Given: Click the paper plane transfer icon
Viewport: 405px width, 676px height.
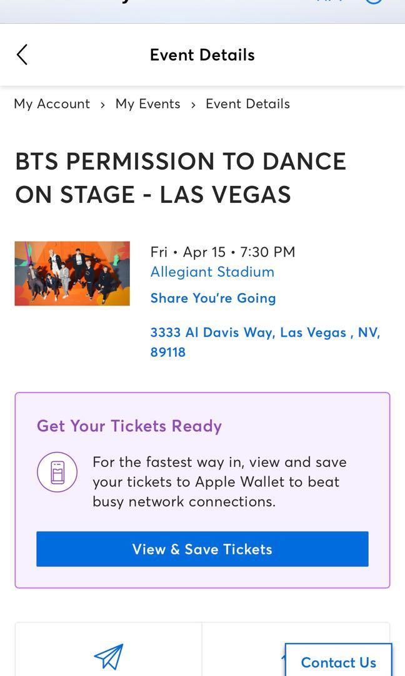Looking at the screenshot, I should tap(108, 657).
